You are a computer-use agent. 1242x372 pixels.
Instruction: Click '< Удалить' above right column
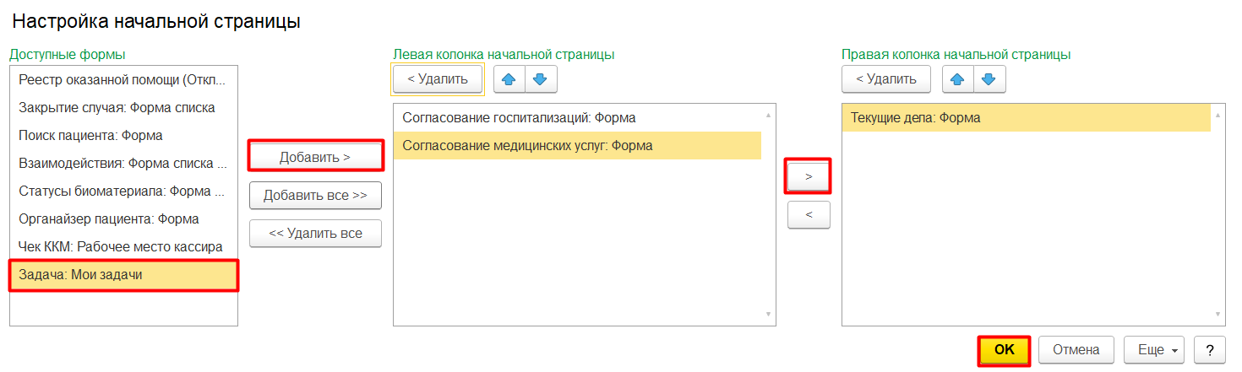(x=885, y=79)
